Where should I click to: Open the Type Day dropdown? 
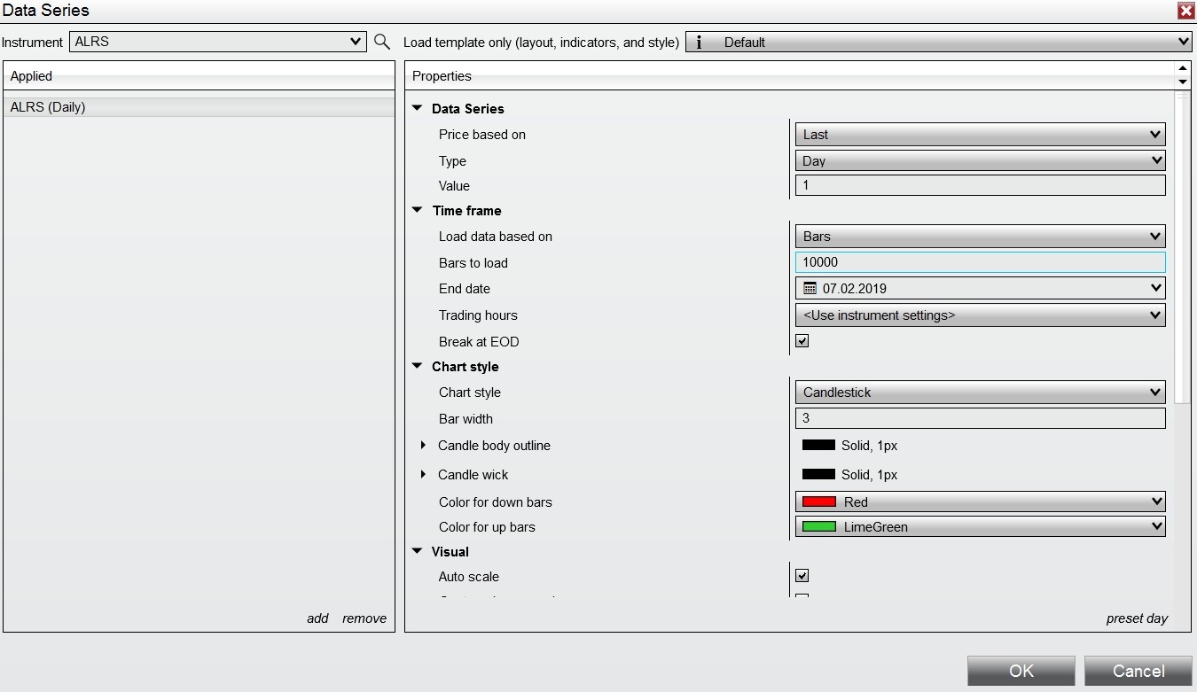980,160
